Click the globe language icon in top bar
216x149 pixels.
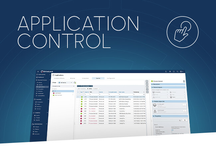(x=170, y=72)
